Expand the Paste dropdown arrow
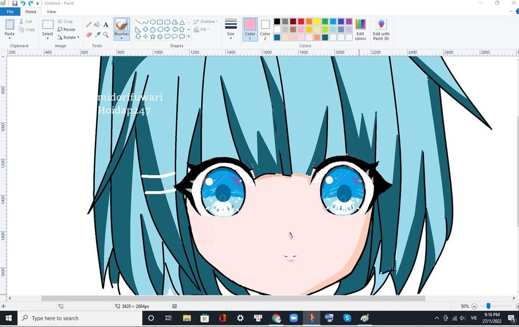The height and width of the screenshot is (327, 519). coord(10,38)
